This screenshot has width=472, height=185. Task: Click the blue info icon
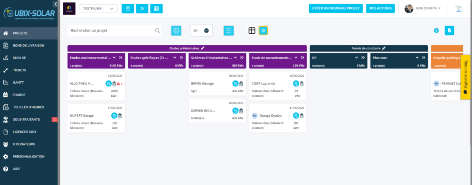pyautogui.click(x=436, y=31)
